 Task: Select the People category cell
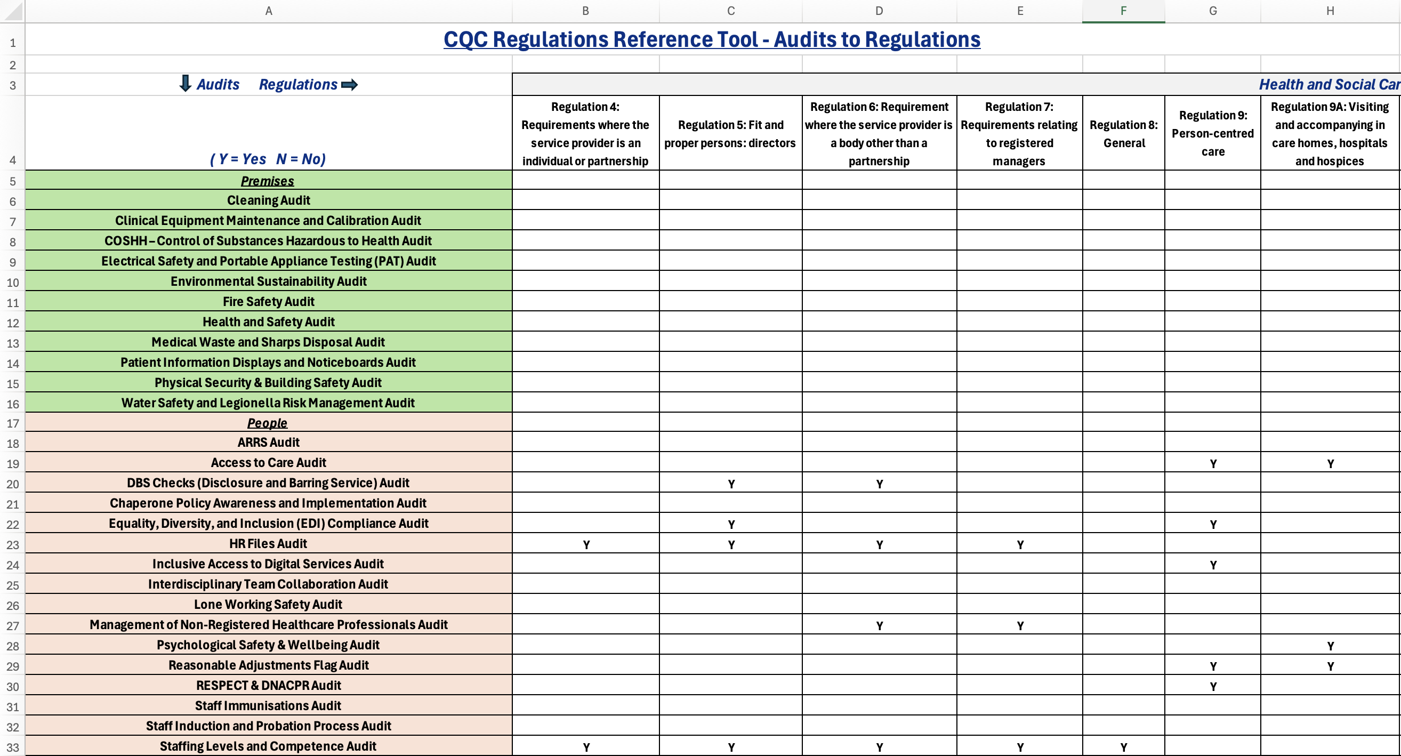point(267,423)
